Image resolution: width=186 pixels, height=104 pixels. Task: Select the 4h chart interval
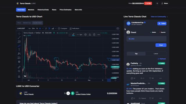40,28
